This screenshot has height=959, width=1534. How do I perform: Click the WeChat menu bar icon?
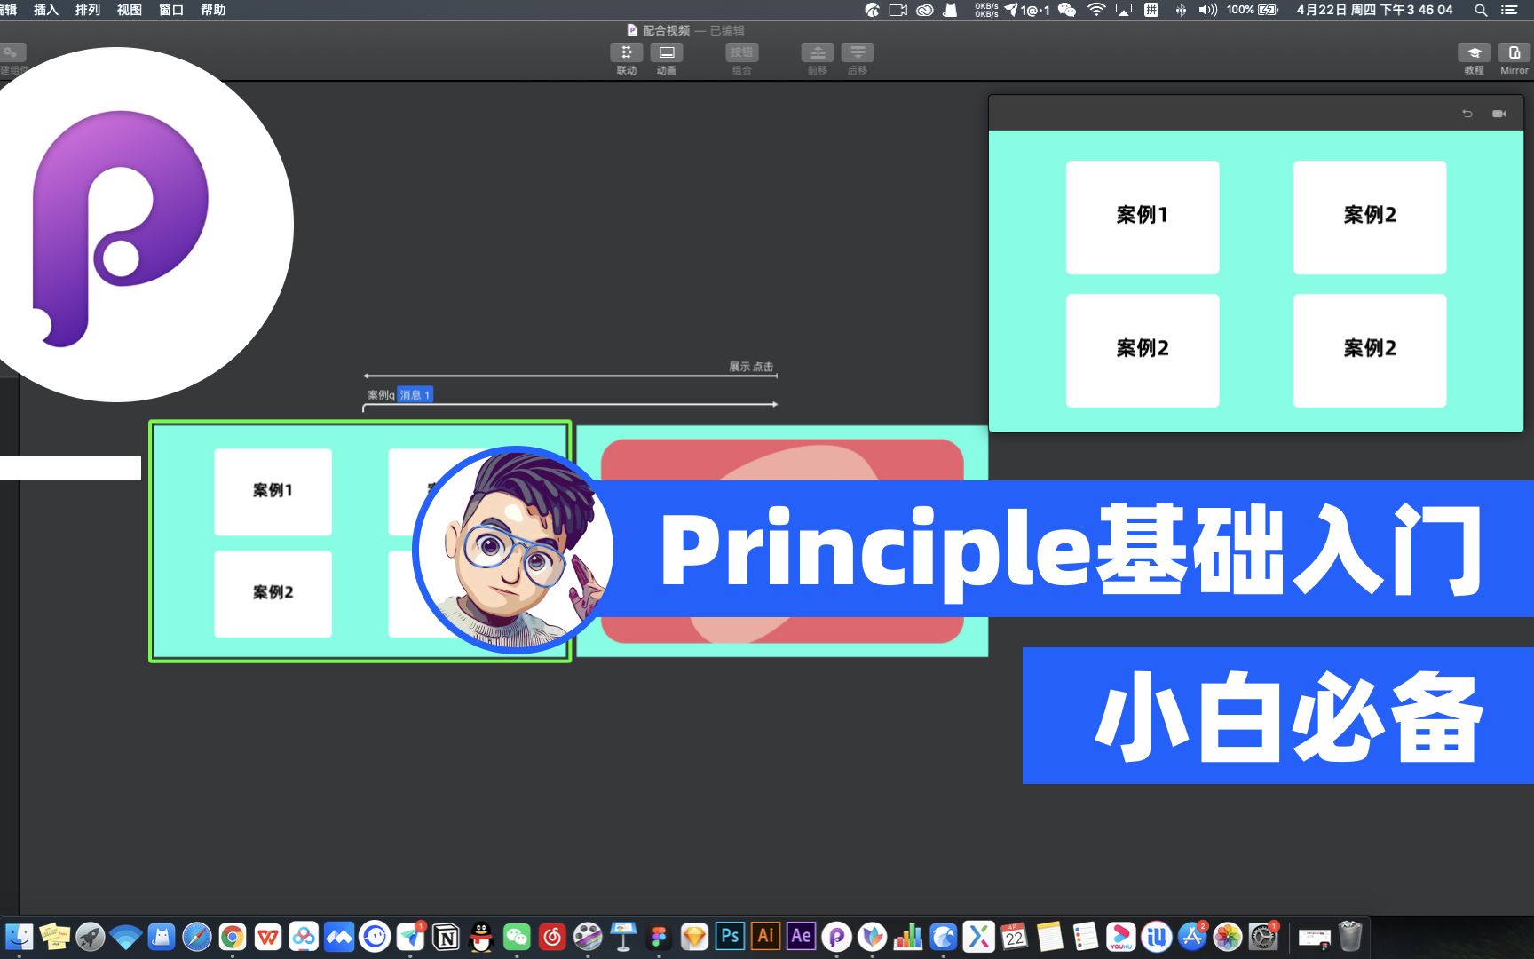point(1067,10)
